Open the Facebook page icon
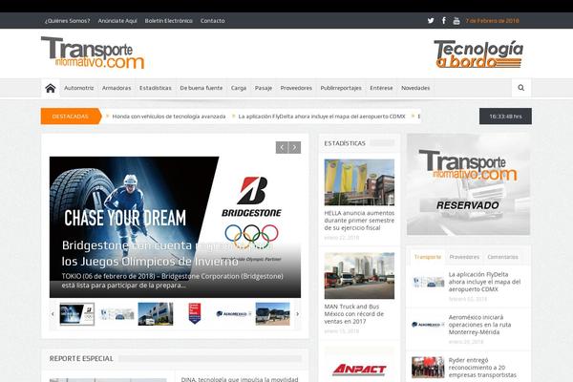 pyautogui.click(x=444, y=20)
